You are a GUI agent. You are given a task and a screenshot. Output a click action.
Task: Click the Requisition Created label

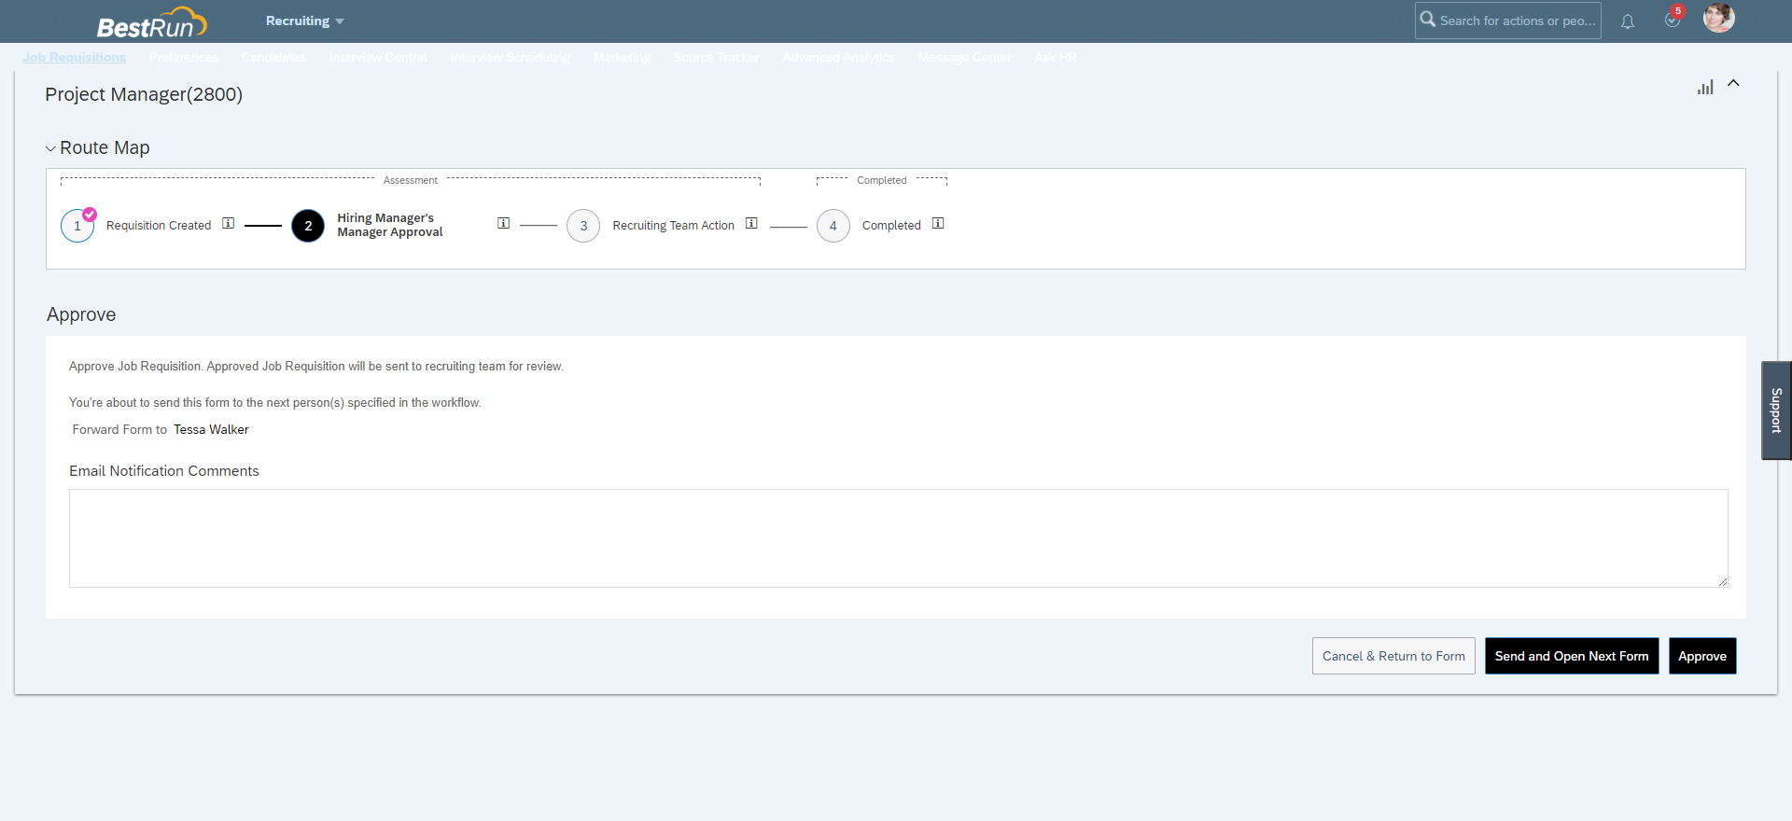click(x=159, y=226)
